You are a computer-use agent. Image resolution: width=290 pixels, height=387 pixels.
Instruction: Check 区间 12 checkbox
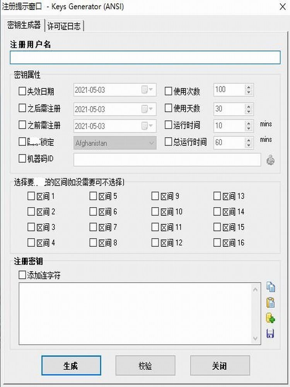[155, 243]
